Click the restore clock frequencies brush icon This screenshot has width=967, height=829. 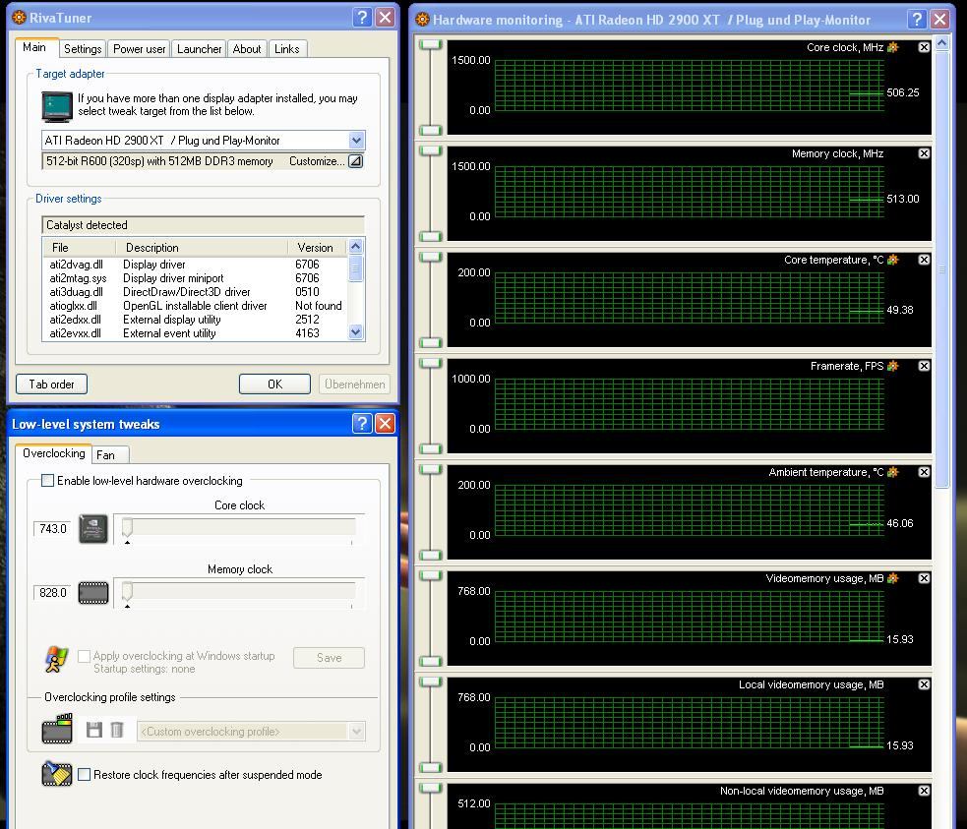coord(57,774)
